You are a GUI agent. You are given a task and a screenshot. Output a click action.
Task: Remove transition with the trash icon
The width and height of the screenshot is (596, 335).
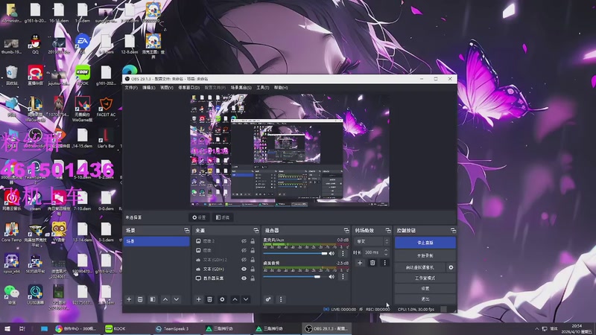coord(372,263)
